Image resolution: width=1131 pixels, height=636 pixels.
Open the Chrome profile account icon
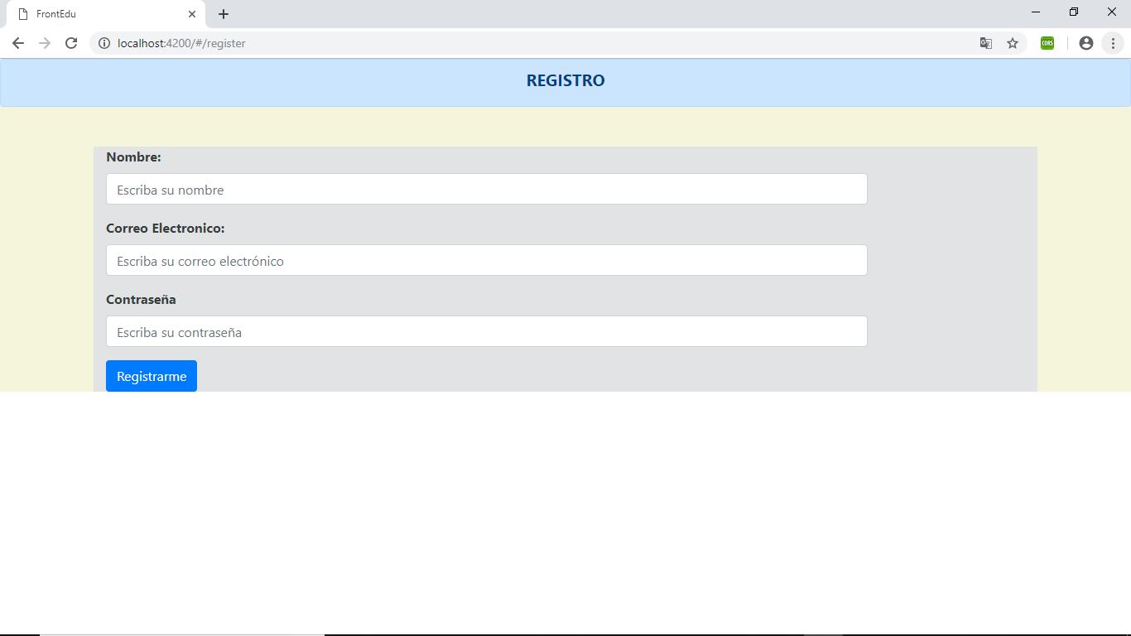coord(1086,43)
